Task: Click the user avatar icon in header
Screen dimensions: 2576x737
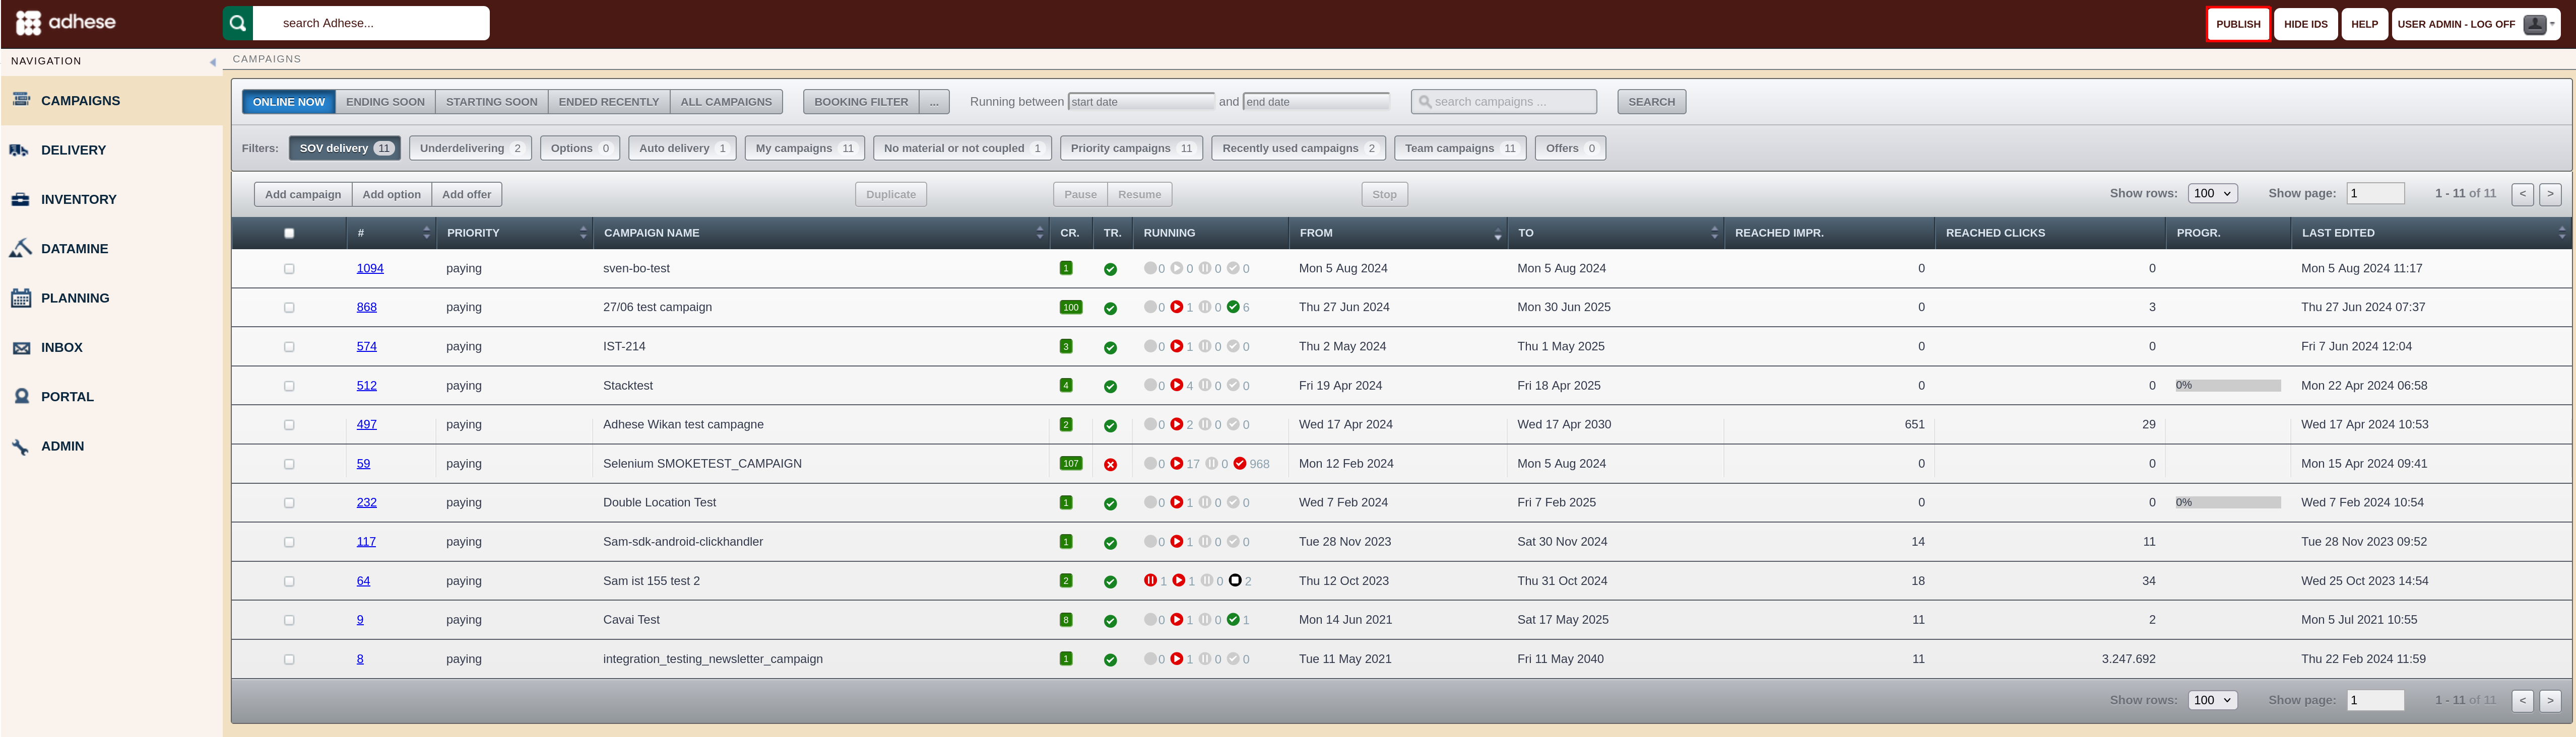Action: pos(2534,24)
